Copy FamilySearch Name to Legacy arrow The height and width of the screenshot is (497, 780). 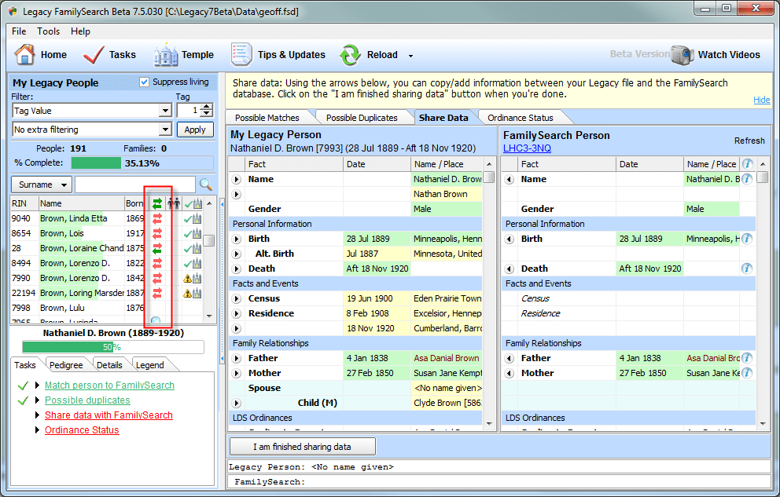pyautogui.click(x=510, y=179)
